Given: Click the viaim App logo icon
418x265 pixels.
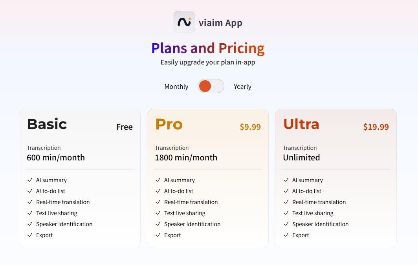Looking at the screenshot, I should (x=184, y=22).
